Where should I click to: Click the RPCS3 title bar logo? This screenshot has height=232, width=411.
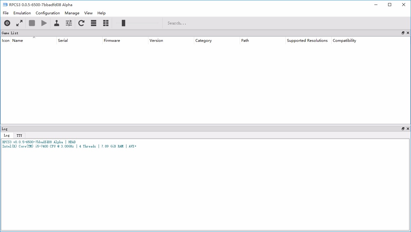(5, 5)
